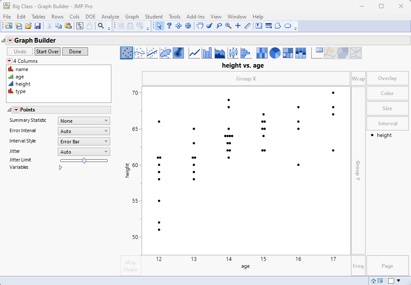Select the Oval shape tool

point(288,26)
